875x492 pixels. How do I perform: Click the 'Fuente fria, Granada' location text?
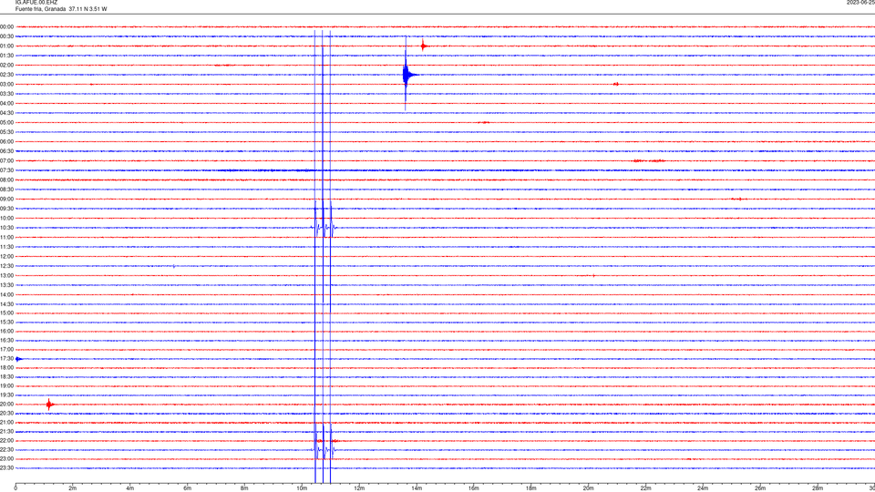40,9
